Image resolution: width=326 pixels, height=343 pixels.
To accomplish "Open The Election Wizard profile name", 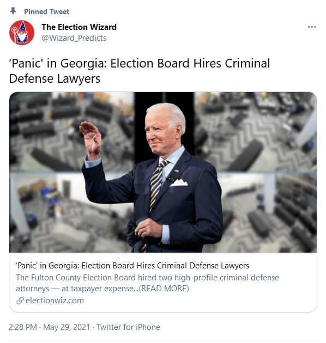I will tap(79, 27).
